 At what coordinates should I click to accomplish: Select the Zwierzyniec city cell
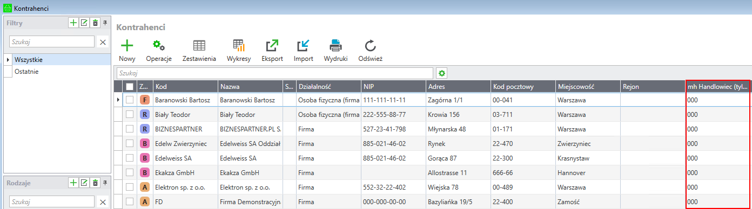588,143
